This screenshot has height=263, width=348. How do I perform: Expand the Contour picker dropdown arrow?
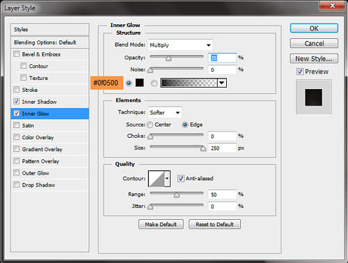[167, 179]
